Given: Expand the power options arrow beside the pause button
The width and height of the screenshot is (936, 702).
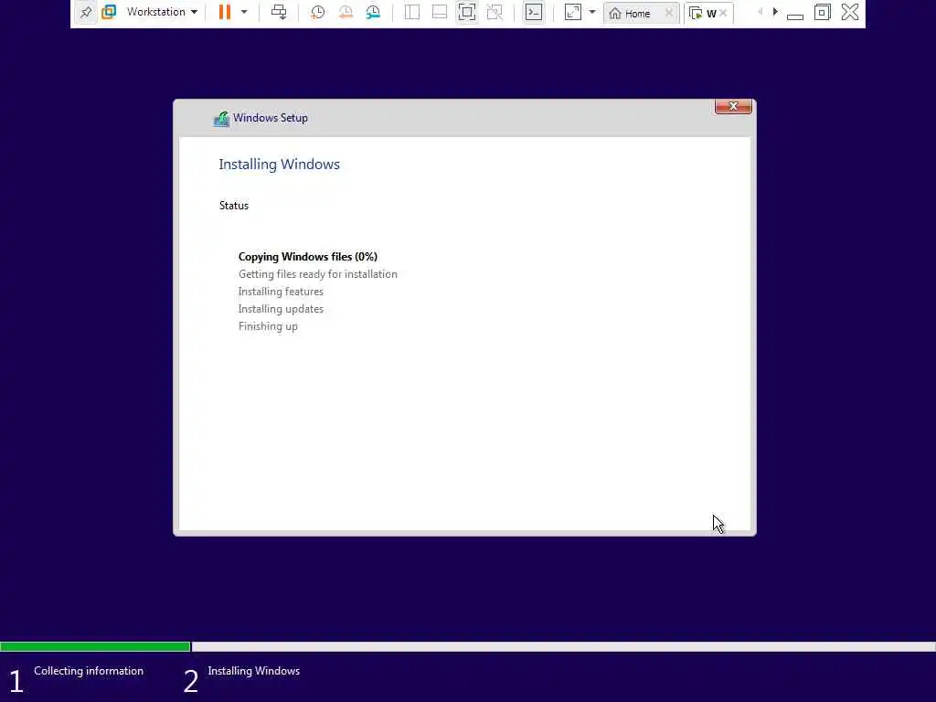Looking at the screenshot, I should [244, 12].
